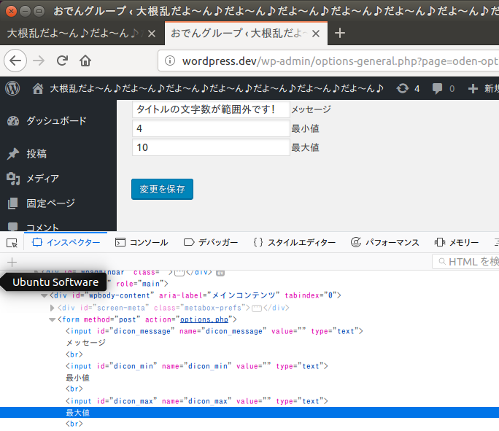The width and height of the screenshot is (499, 431).
Task: Collapse the form method=post node
Action: 53,319
